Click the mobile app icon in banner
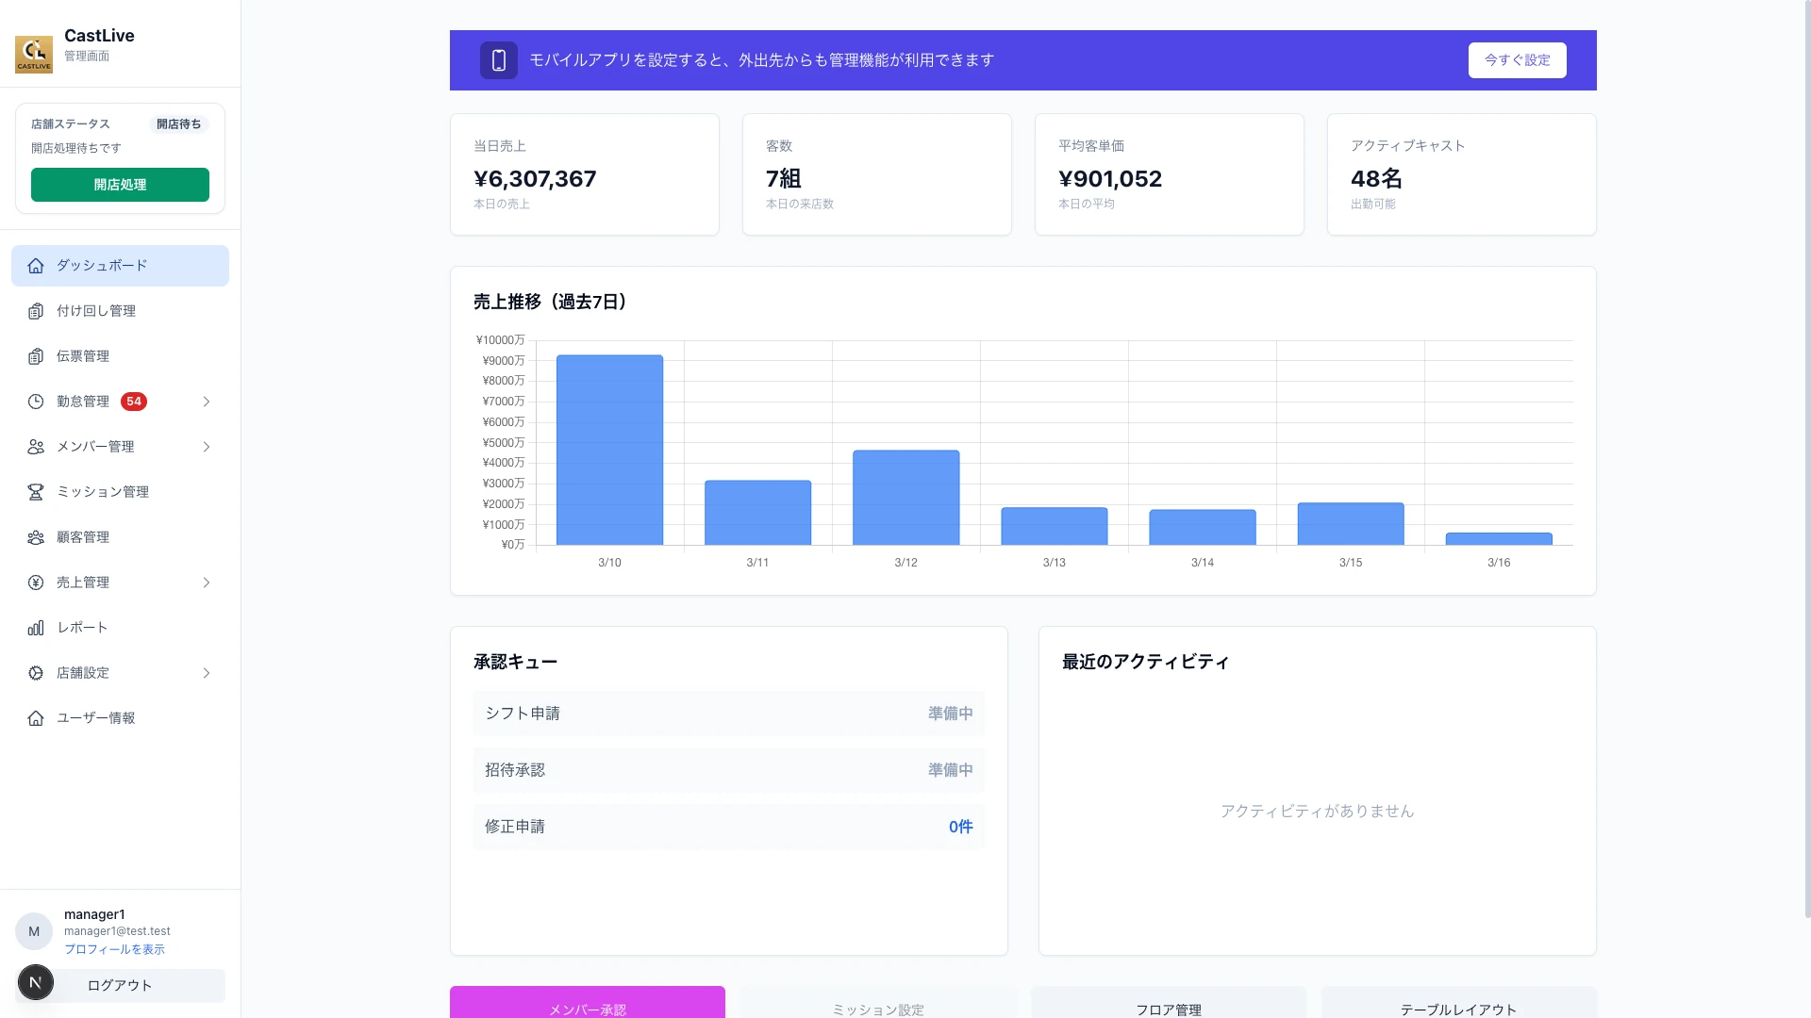The width and height of the screenshot is (1811, 1018). point(499,59)
